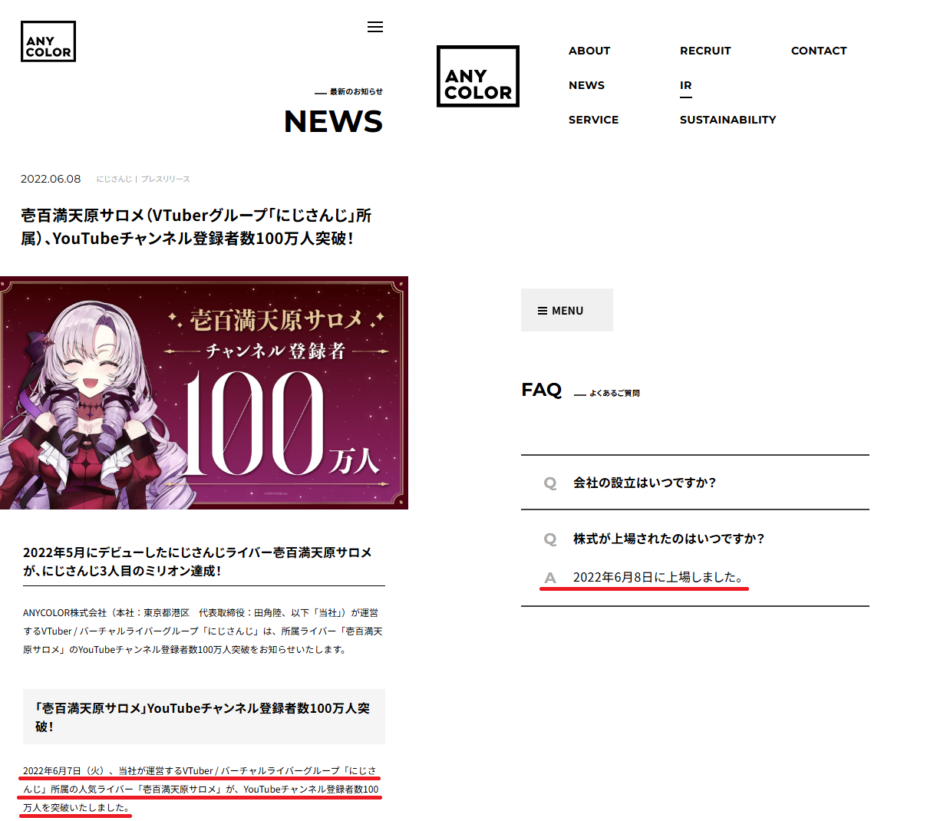Collapse the question 株式が上場されたのはいつですか？

695,539
